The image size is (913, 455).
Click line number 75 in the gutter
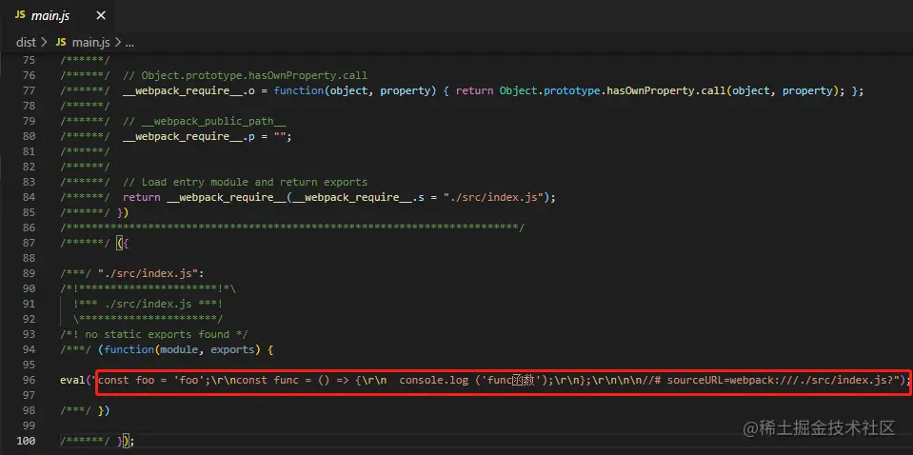click(29, 60)
